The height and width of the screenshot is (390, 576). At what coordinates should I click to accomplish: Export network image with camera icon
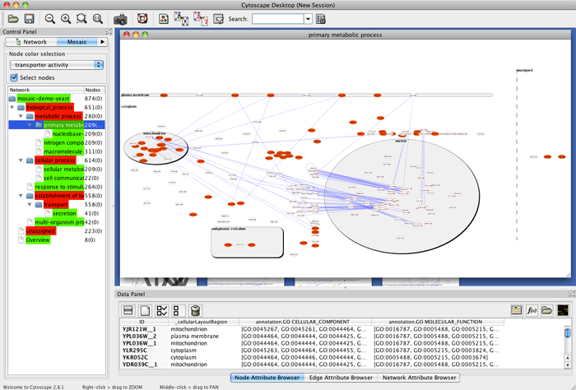(x=120, y=18)
